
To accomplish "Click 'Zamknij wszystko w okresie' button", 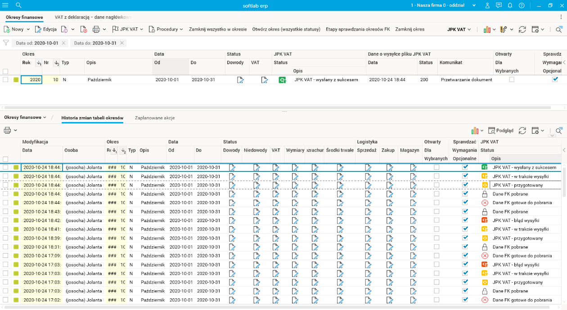I will tap(218, 29).
